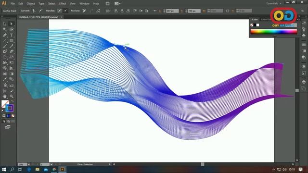
Task: Select the Rotate tool
Action: [5, 57]
